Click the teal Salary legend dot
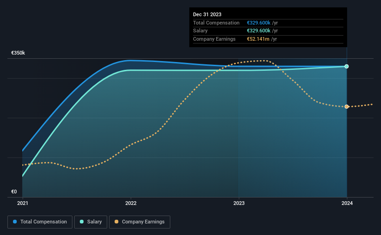 pos(82,222)
